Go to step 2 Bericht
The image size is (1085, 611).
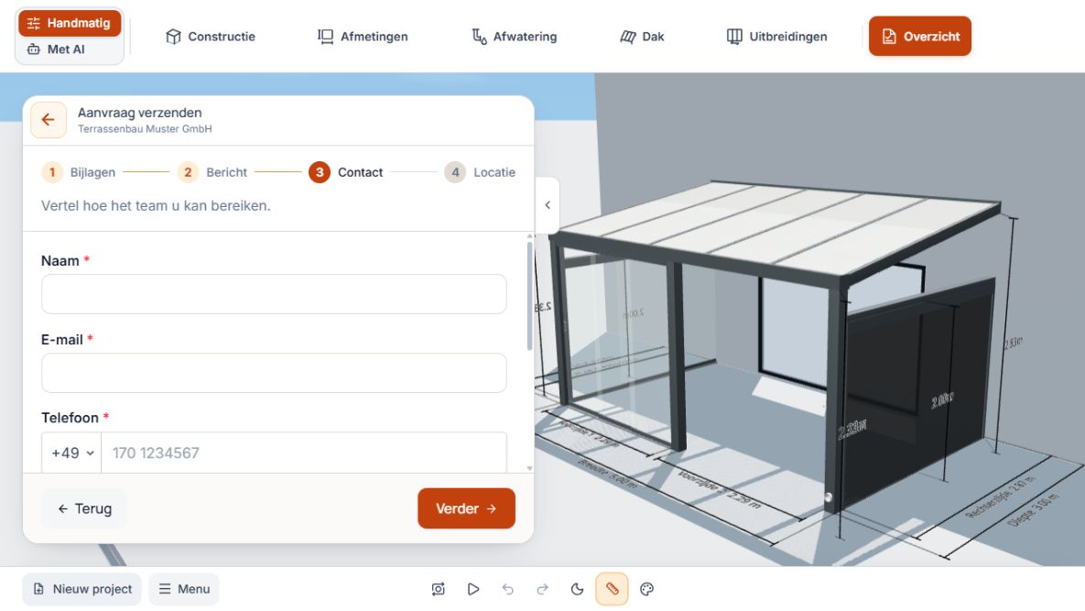pos(212,172)
